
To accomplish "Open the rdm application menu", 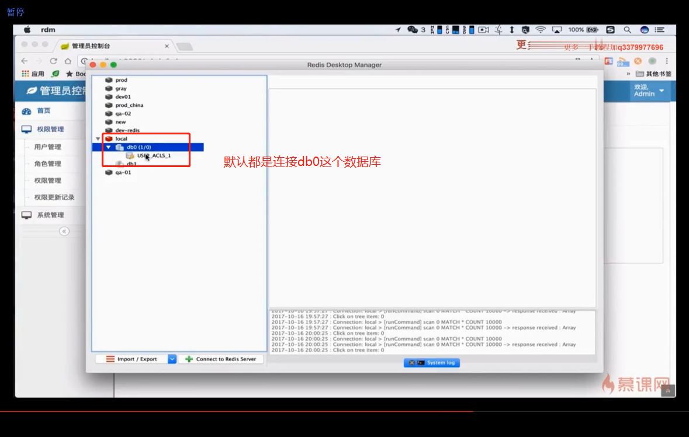I will click(x=48, y=29).
